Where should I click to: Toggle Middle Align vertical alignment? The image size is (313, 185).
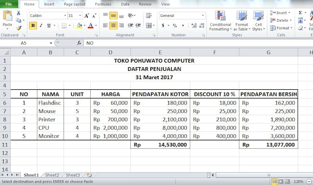click(113, 16)
